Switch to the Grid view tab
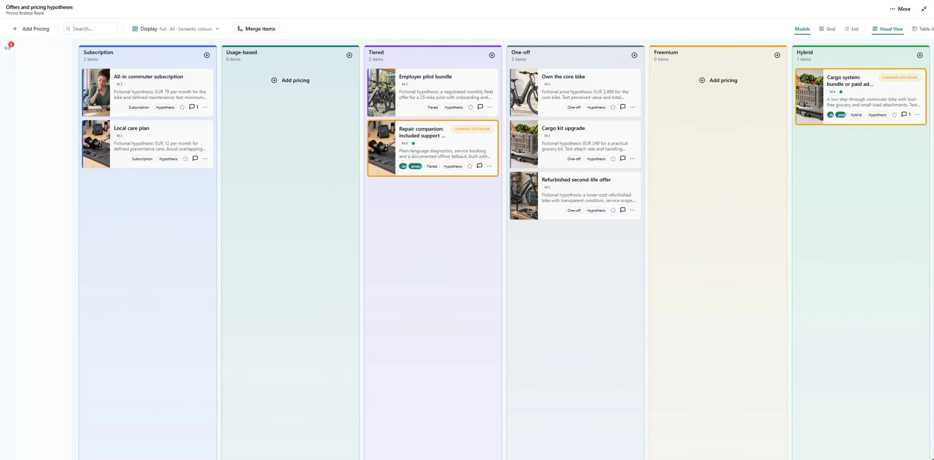This screenshot has width=934, height=460. pyautogui.click(x=827, y=29)
